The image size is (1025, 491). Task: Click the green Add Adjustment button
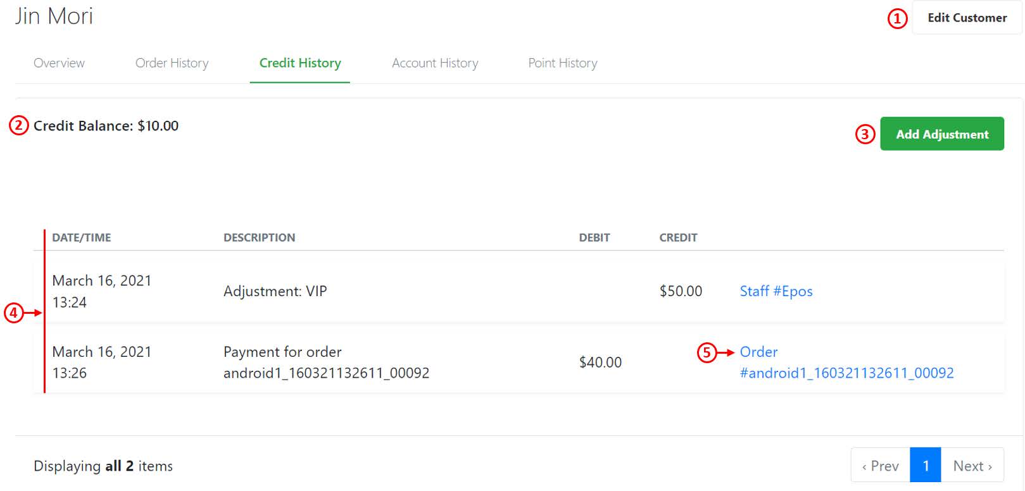pos(942,134)
